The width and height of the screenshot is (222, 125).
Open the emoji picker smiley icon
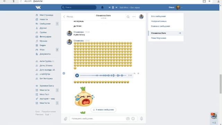(x=133, y=119)
